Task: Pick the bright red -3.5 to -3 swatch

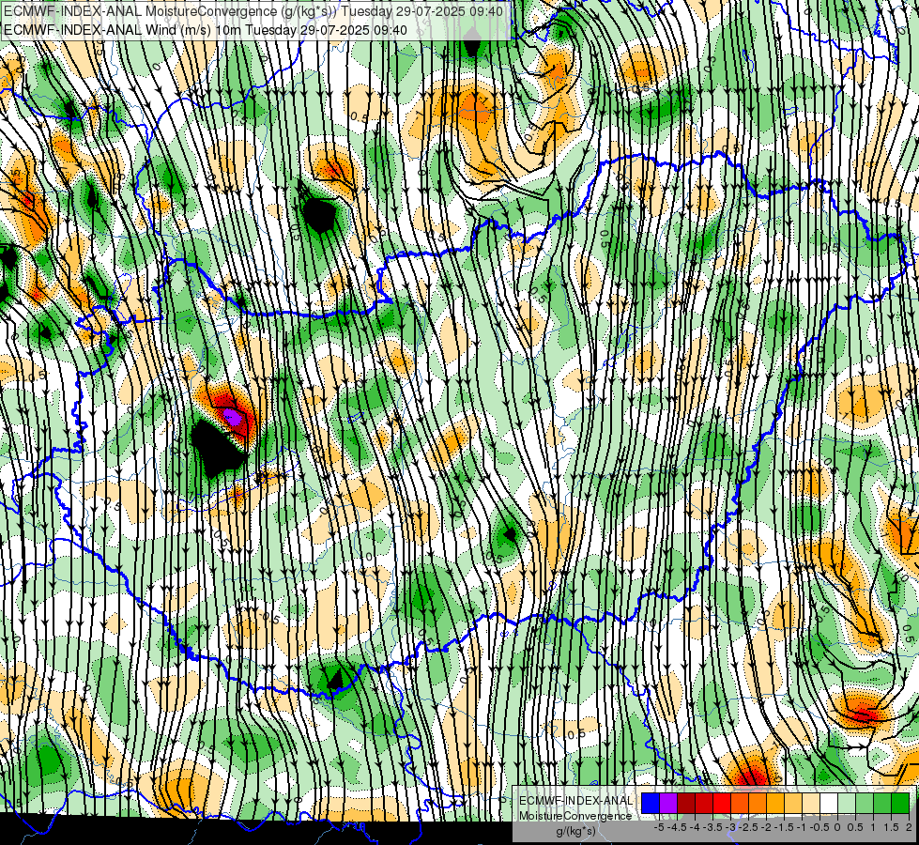Action: click(x=722, y=803)
